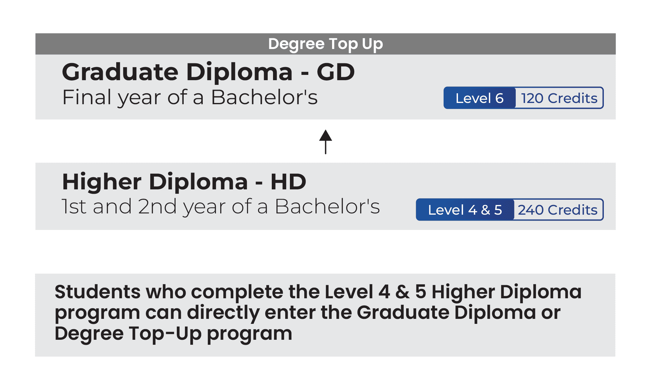This screenshot has height=390, width=651.
Task: Click the word 'complete' in the bottom note
Action: point(237,292)
